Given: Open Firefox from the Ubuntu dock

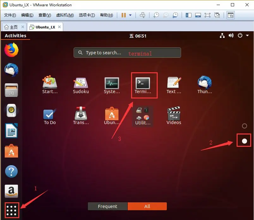Looking at the screenshot, I should (x=11, y=50).
